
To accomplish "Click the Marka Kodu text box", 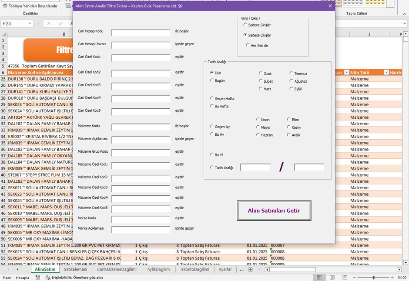I will pos(141,220).
